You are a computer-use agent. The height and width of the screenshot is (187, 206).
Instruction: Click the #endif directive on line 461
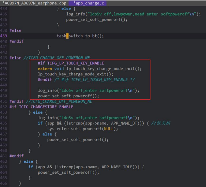pos(16,156)
